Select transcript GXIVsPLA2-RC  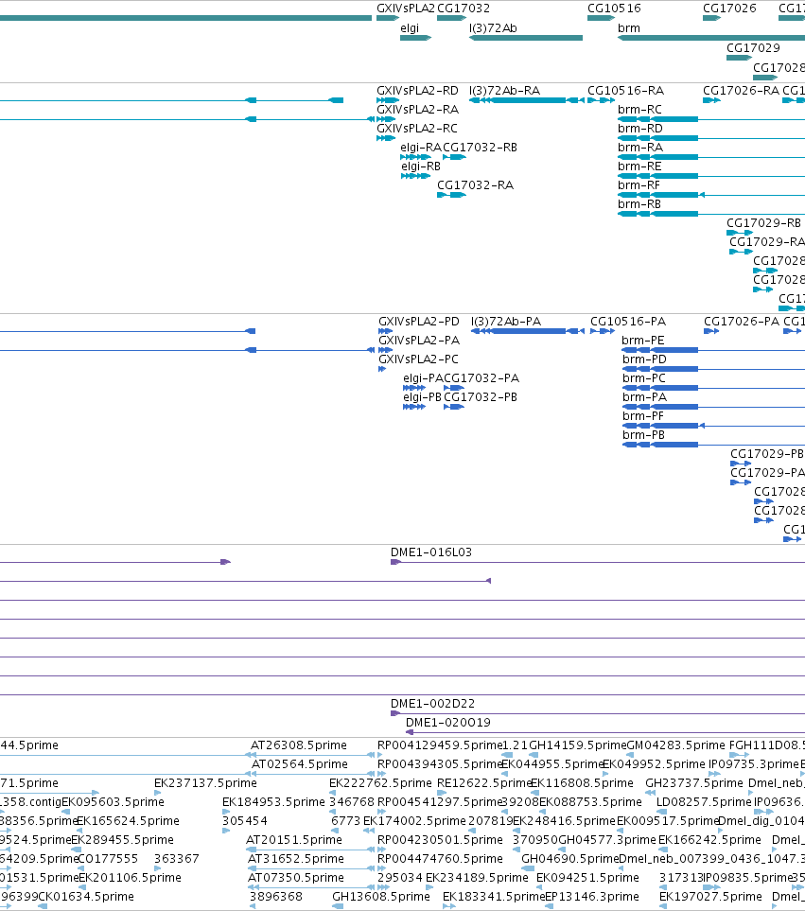pos(417,129)
